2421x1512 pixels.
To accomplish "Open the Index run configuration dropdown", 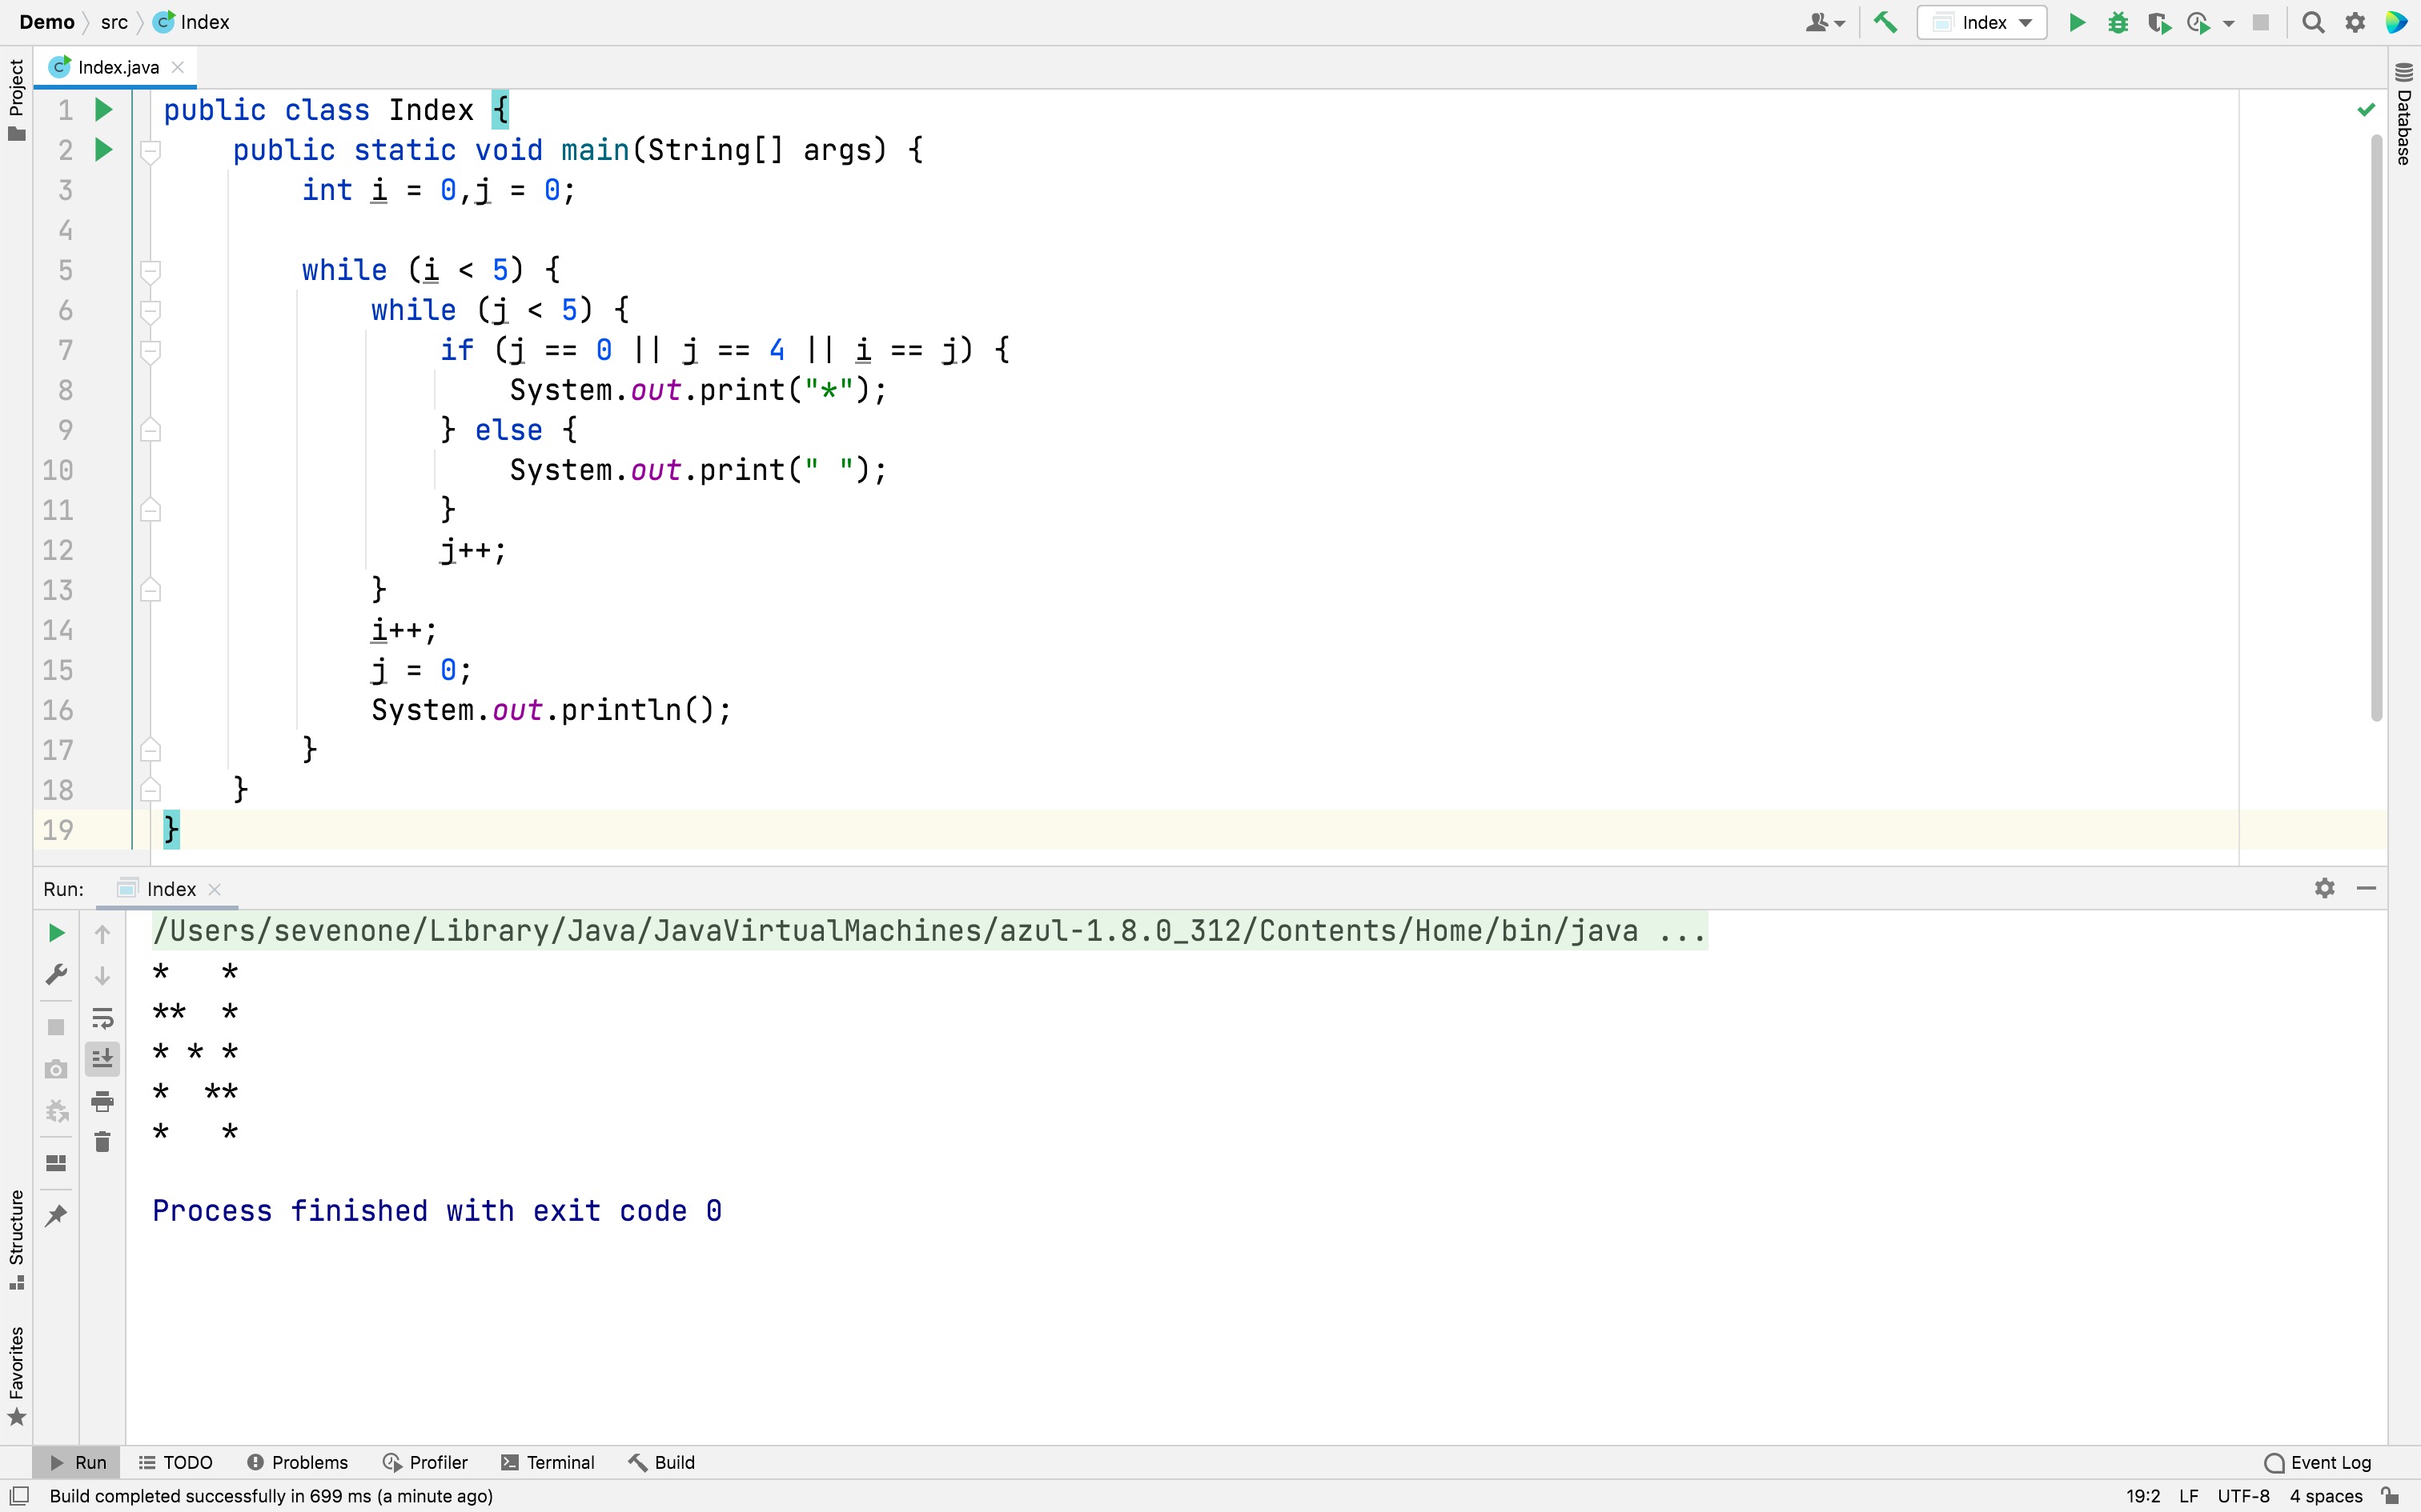I will coord(1981,22).
